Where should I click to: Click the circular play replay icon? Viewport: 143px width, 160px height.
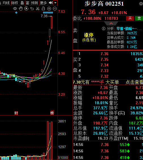click(26, 8)
